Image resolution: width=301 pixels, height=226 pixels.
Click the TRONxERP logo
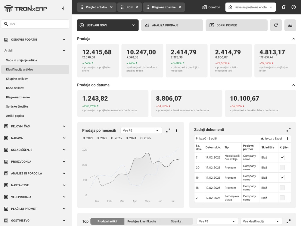(x=26, y=8)
